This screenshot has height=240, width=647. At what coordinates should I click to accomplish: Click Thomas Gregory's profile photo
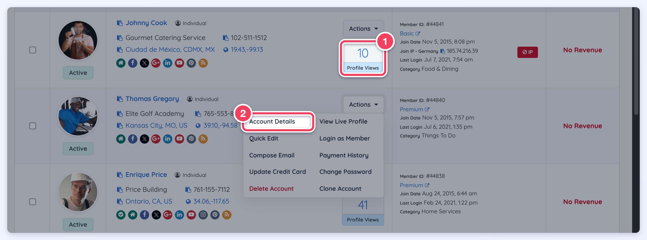[78, 116]
